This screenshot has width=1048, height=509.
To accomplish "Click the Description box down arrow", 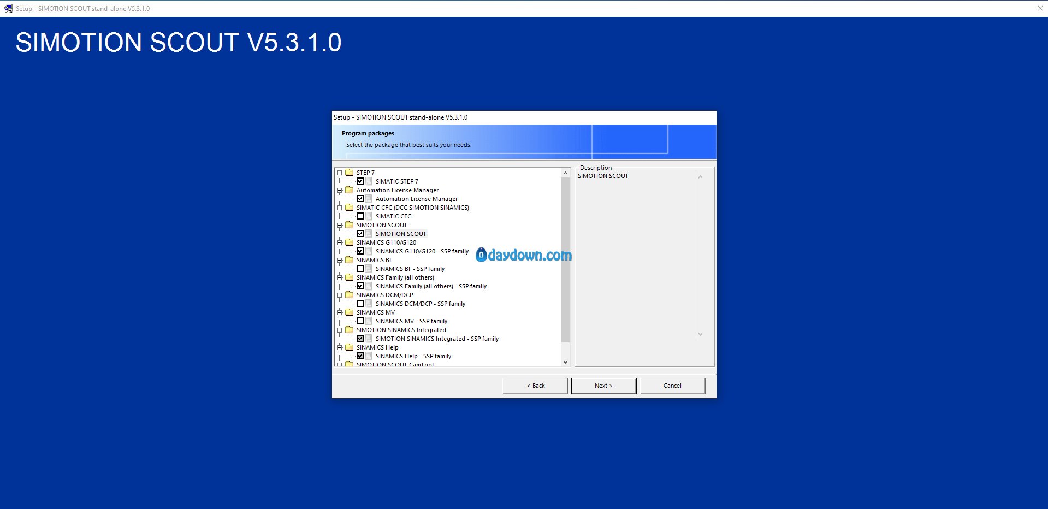I will 700,334.
